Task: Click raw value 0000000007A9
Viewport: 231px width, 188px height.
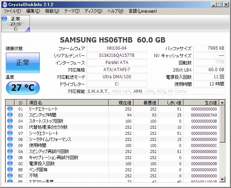Action: [204, 115]
